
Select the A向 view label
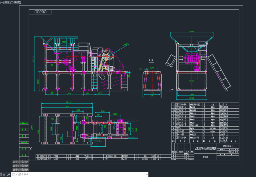(x=152, y=60)
